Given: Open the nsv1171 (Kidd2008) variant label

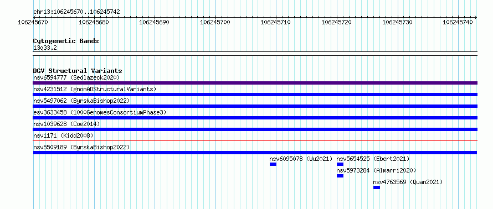Looking at the screenshot, I should (63, 135).
